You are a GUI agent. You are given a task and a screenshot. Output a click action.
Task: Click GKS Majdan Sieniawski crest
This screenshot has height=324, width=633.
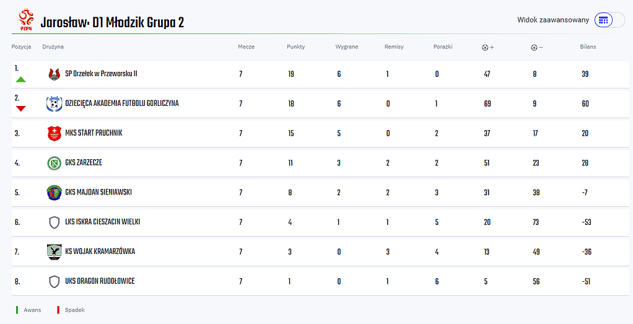pos(55,193)
